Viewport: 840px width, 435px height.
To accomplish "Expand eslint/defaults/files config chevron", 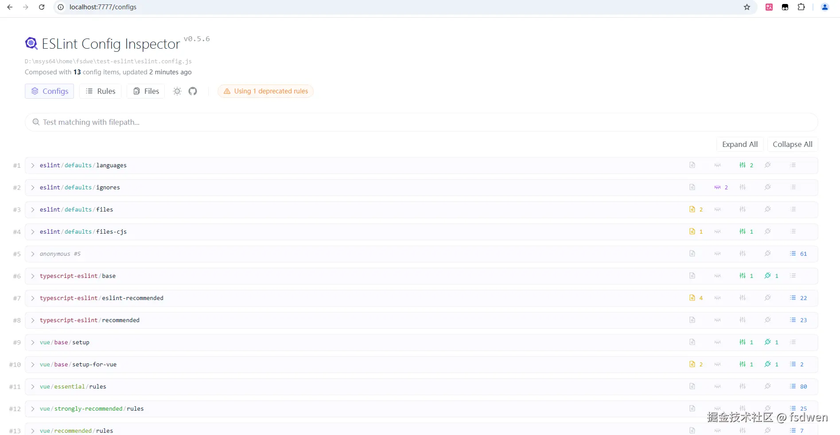I will [x=33, y=209].
